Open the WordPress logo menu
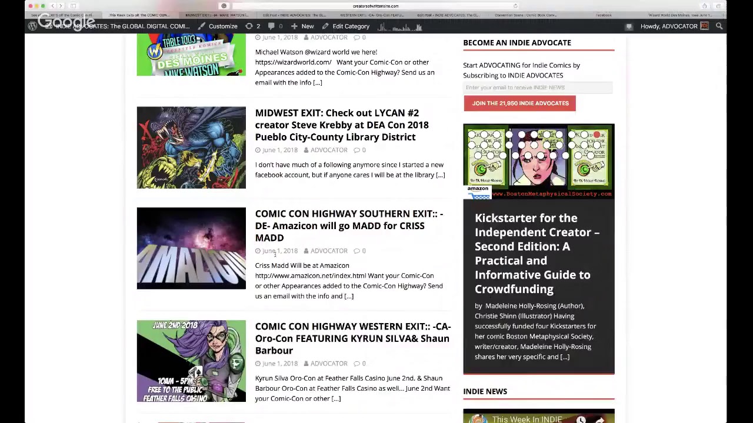Screen dimensions: 753x423 pyautogui.click(x=32, y=26)
